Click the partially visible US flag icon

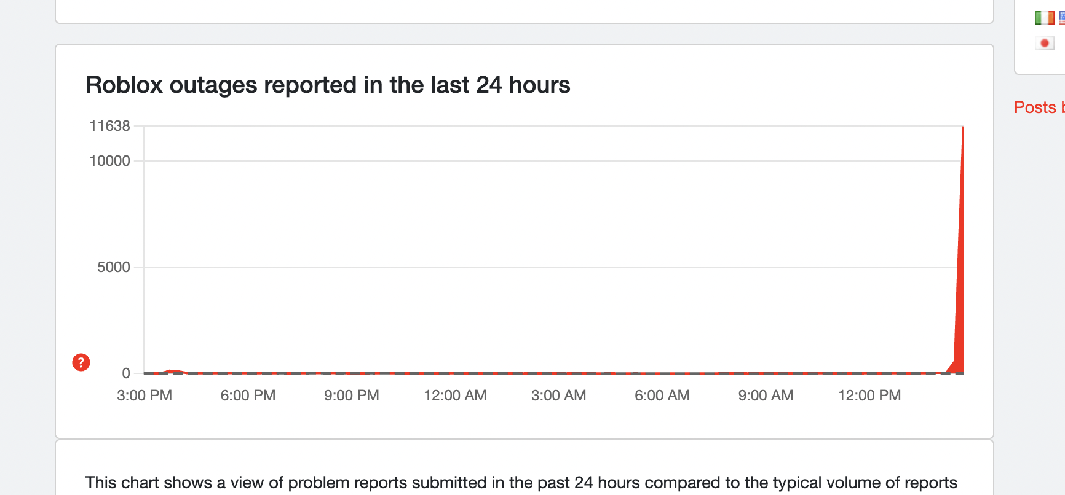(x=1062, y=18)
